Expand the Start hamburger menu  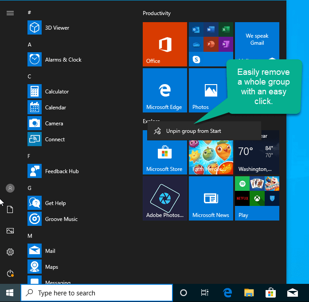(x=10, y=13)
